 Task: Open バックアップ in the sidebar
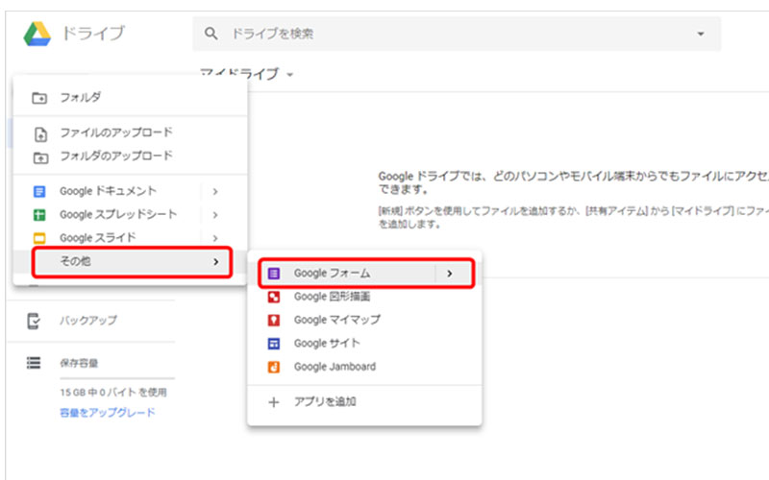pyautogui.click(x=88, y=321)
